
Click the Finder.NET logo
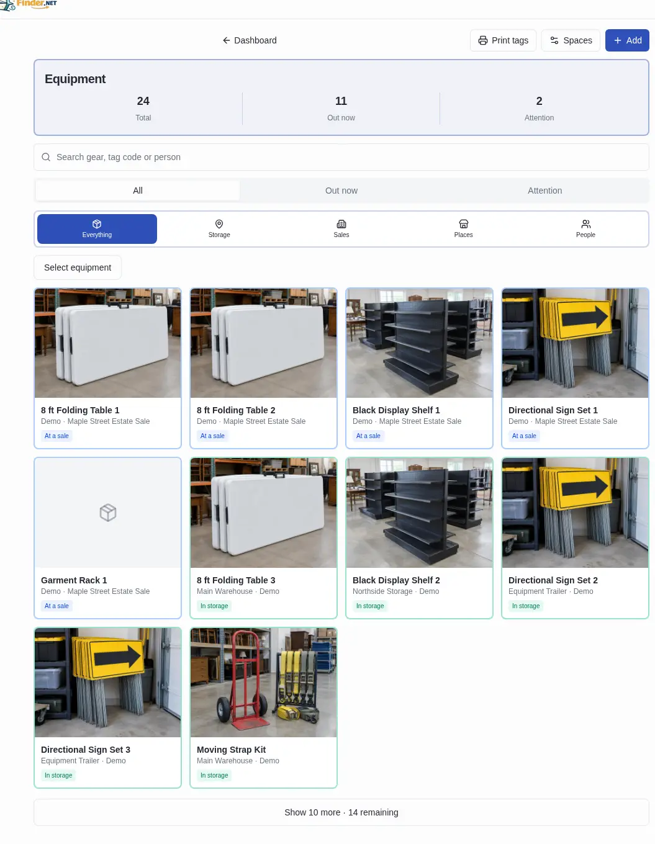coord(29,4)
